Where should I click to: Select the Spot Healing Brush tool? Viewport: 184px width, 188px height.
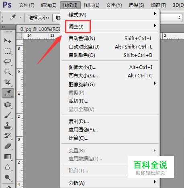(8, 105)
